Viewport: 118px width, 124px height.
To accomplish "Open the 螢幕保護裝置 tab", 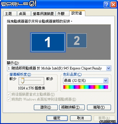I will (43, 14).
